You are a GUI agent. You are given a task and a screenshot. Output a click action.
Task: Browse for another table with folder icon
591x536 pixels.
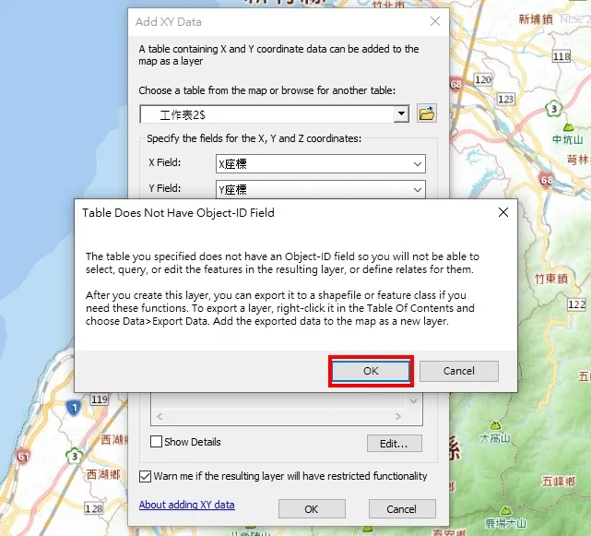427,113
